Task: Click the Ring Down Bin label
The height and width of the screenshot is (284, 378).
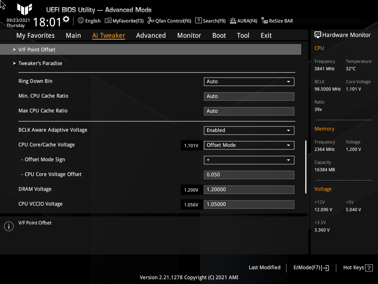Action: click(x=35, y=81)
